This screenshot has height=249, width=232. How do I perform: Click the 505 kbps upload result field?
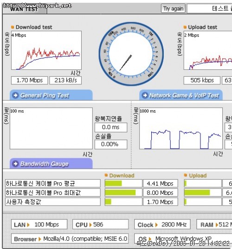(x=202, y=81)
